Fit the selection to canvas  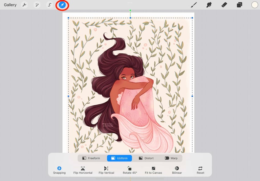tap(153, 170)
